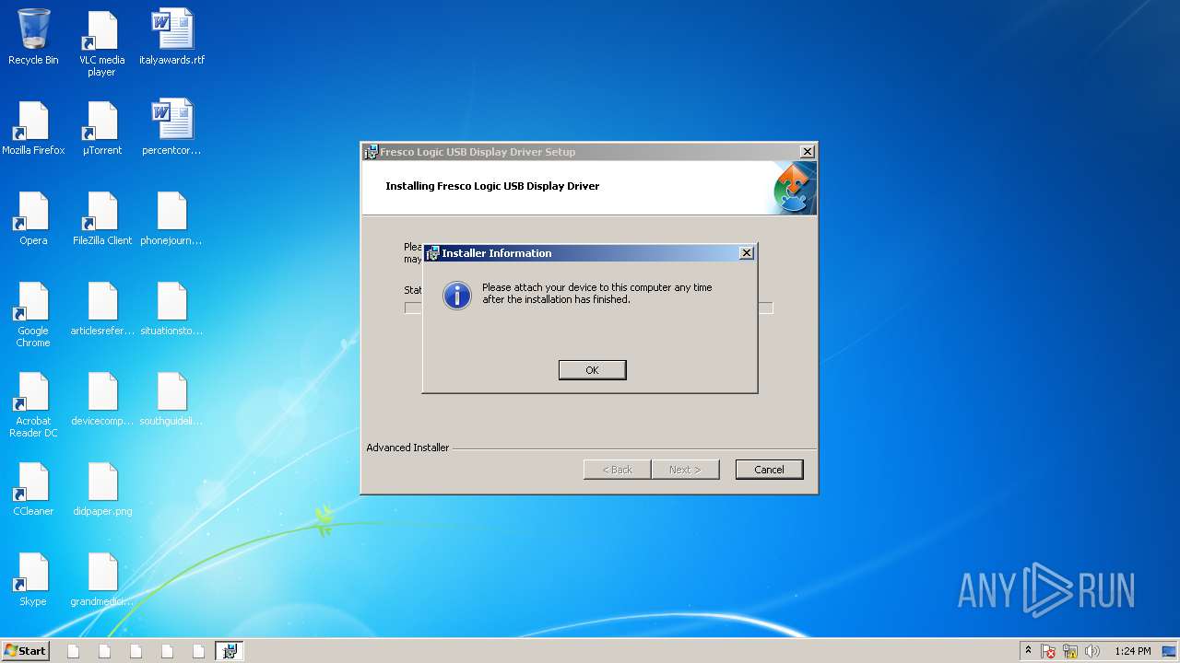Show hidden system tray icons

(x=1028, y=651)
